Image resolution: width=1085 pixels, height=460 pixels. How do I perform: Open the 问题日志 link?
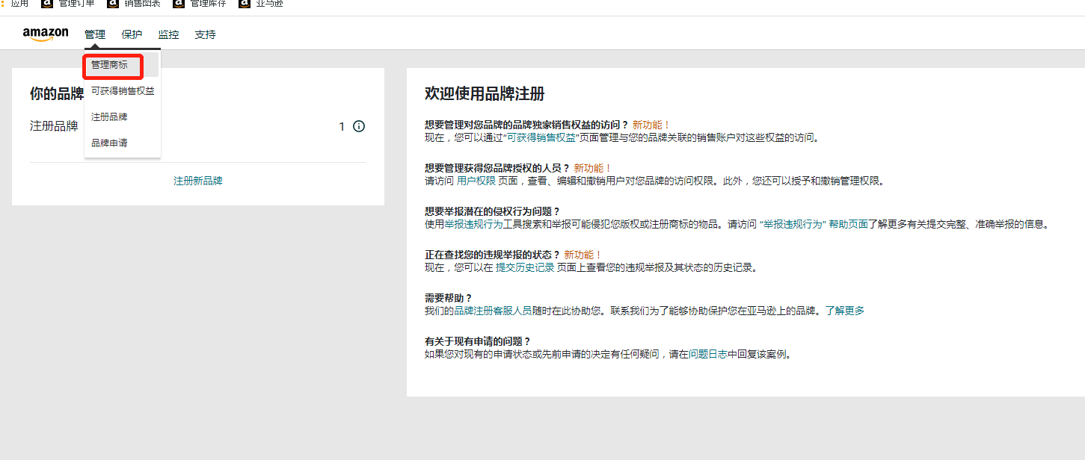tap(708, 354)
